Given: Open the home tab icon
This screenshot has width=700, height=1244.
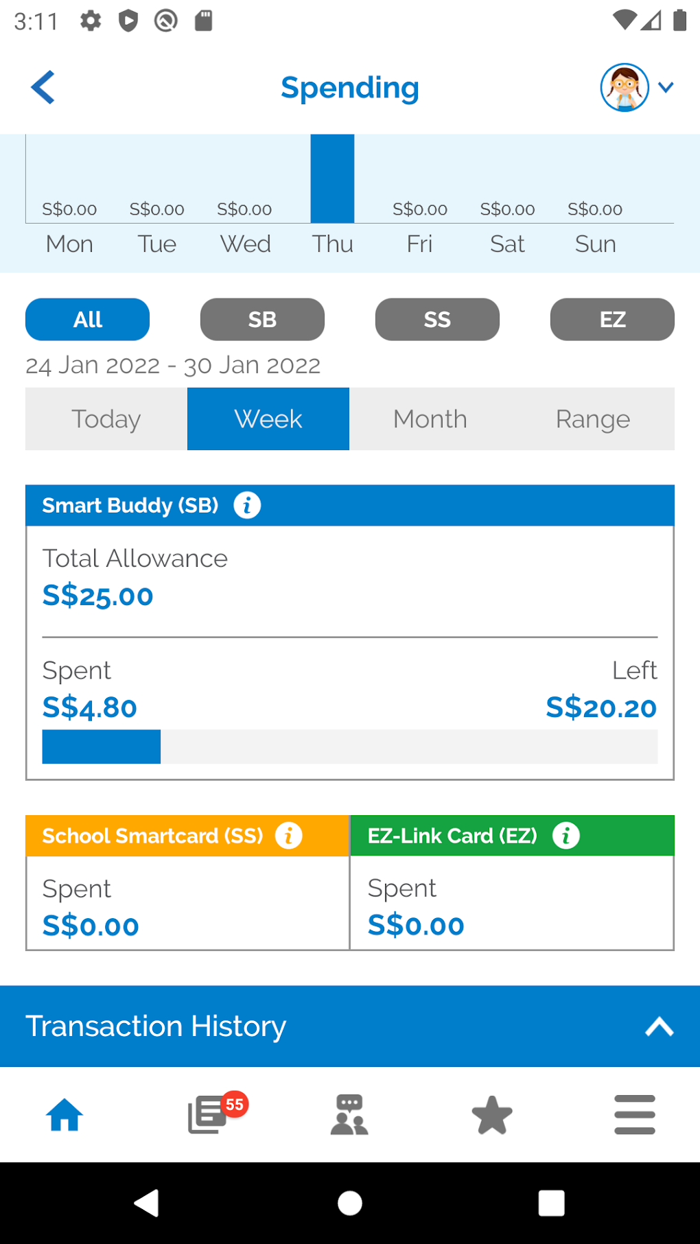Looking at the screenshot, I should [65, 1114].
